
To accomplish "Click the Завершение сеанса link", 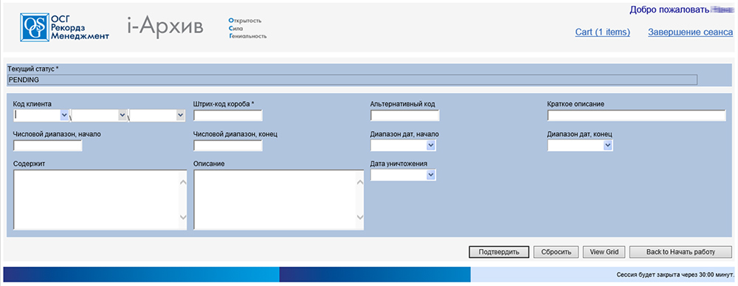I will coord(691,32).
